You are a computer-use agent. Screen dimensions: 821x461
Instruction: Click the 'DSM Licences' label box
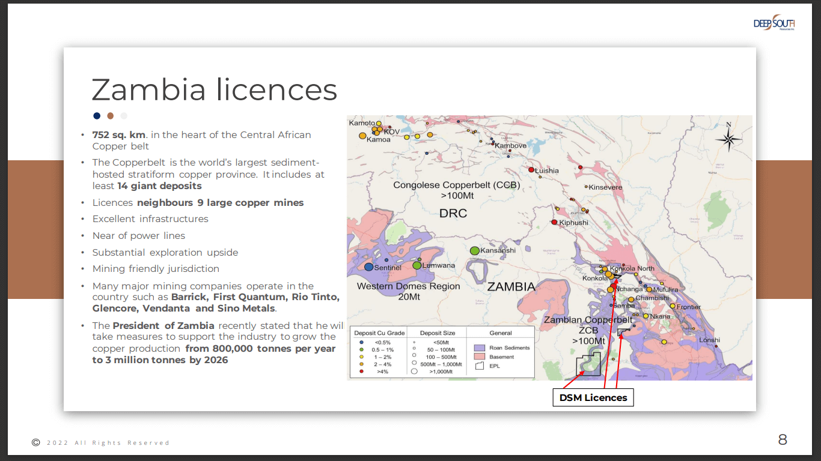click(x=593, y=397)
